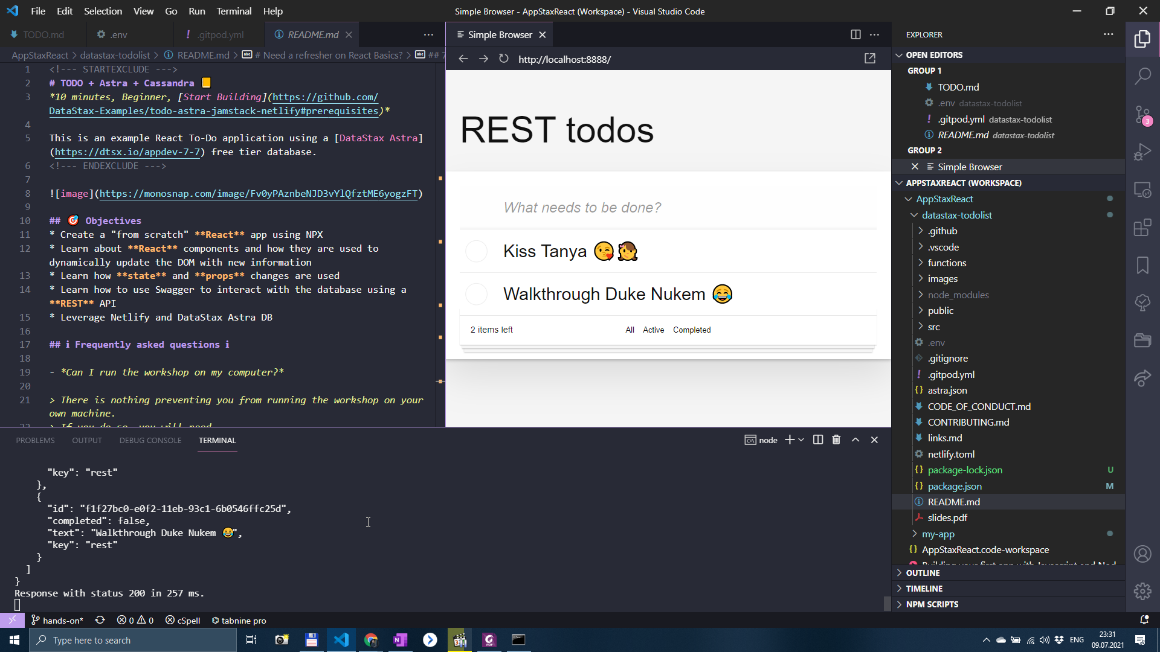Open Manage settings gear icon
The image size is (1160, 652).
pos(1142,591)
